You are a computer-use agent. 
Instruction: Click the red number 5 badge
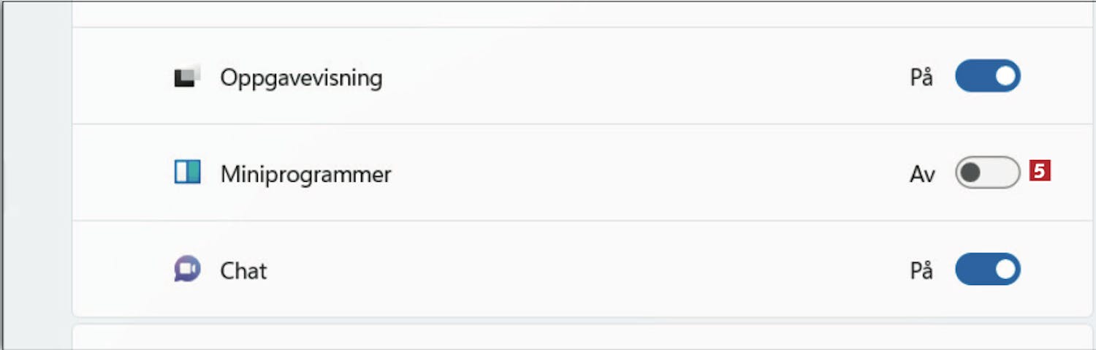coord(1040,171)
